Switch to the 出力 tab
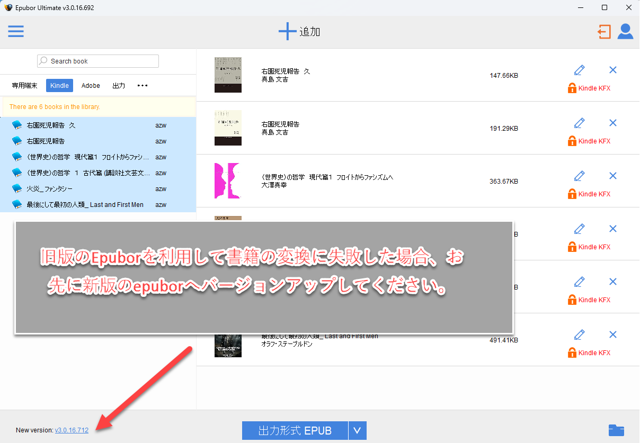Screen dimensions: 640x443 119,86
